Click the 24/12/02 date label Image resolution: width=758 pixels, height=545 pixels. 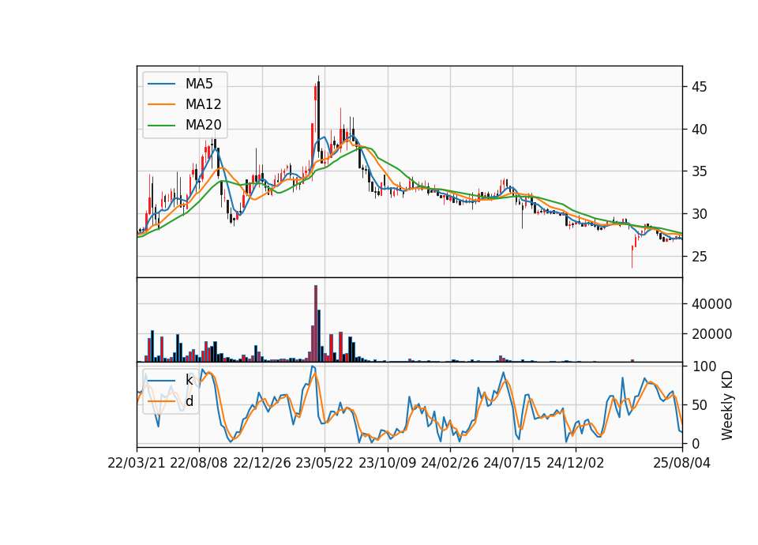tap(576, 463)
